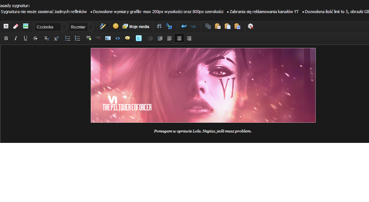Image resolution: width=369 pixels, height=202 pixels.
Task: Open the emoticon smiley picker
Action: click(x=115, y=26)
